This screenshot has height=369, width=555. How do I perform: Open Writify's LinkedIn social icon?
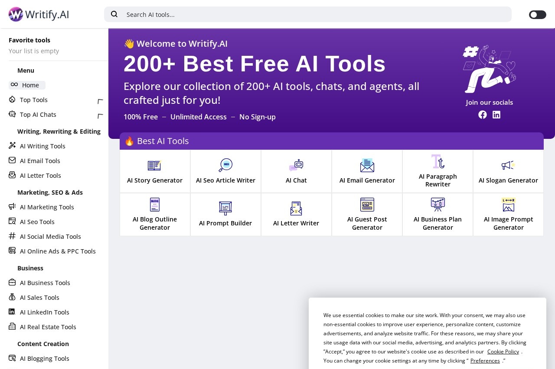point(496,115)
